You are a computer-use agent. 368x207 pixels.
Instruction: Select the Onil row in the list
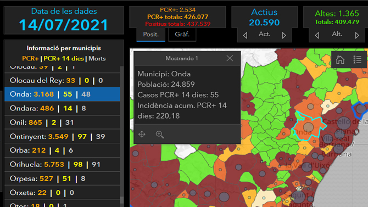click(x=63, y=122)
